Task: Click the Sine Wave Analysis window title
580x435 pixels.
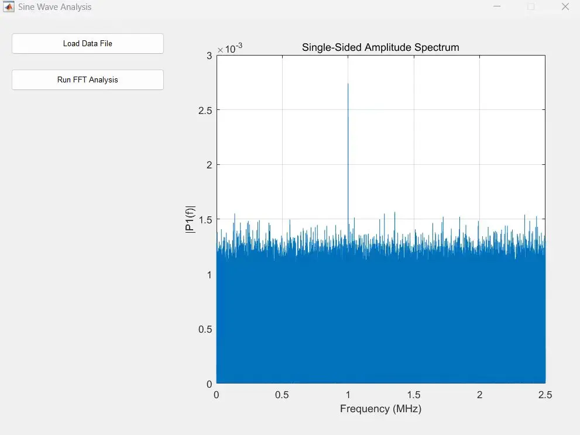Action: 55,7
